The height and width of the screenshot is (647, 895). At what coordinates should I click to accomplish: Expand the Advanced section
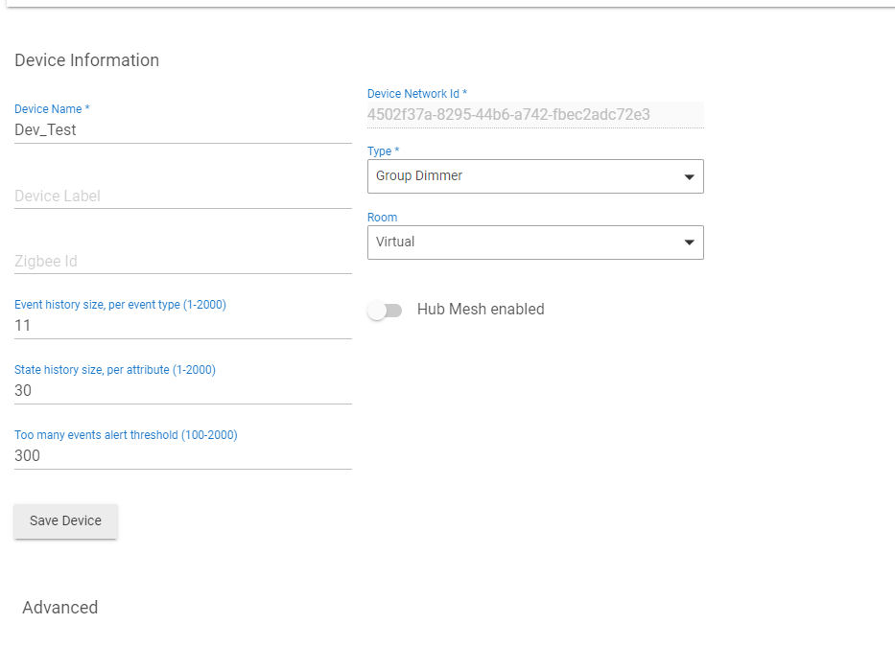click(59, 608)
